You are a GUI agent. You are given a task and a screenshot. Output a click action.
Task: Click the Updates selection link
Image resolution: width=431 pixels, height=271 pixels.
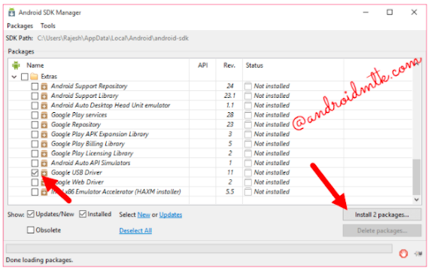click(x=171, y=215)
